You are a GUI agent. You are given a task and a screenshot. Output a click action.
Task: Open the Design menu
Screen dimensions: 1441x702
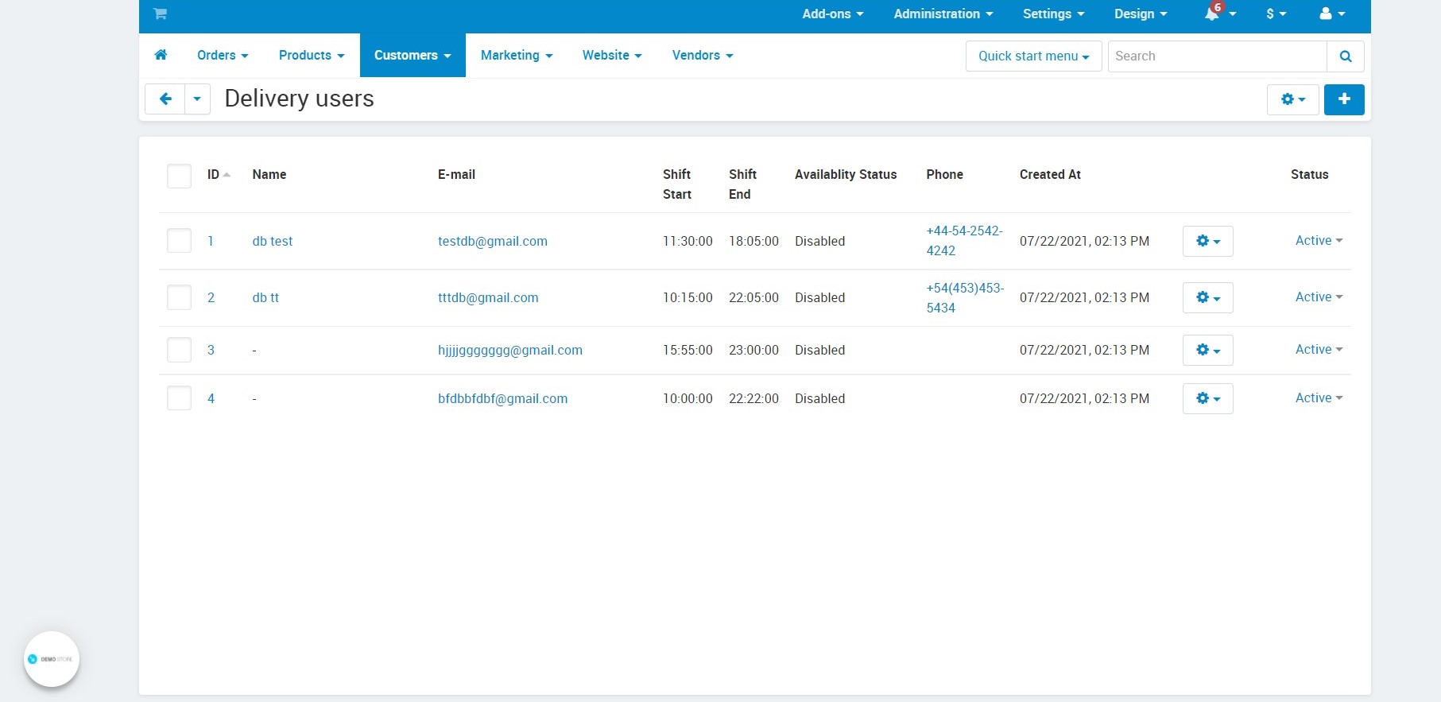pos(1141,14)
